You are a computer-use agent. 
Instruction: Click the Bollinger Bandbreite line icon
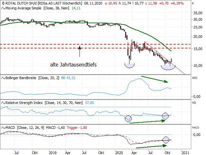(x=3, y=78)
